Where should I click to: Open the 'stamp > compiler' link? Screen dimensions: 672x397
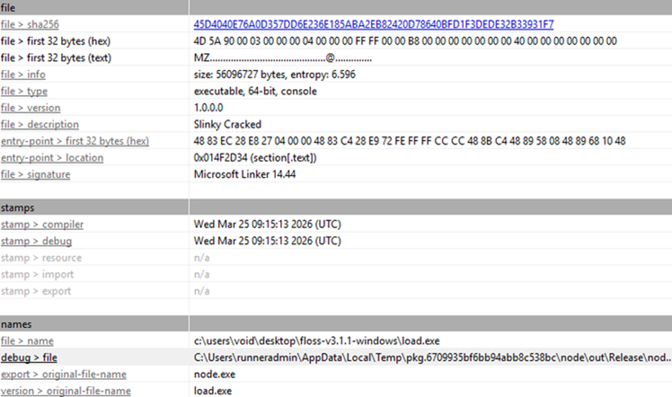[36, 224]
